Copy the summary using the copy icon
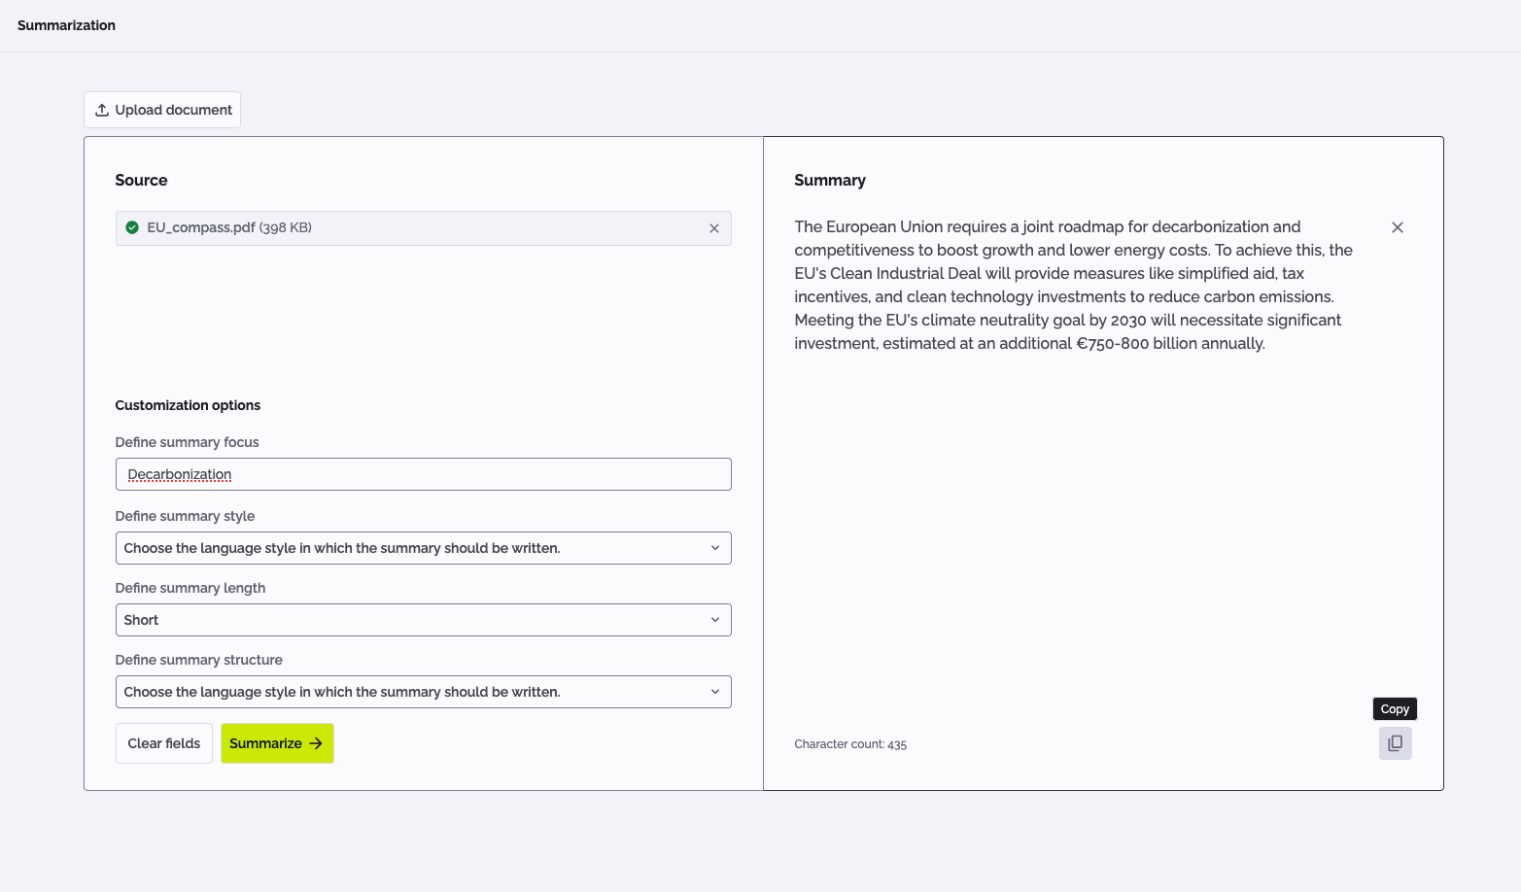Screen dimensions: 1521x892 (x=1395, y=742)
